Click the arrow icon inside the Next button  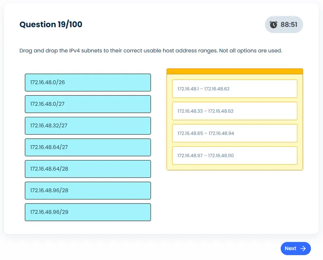[302, 249]
